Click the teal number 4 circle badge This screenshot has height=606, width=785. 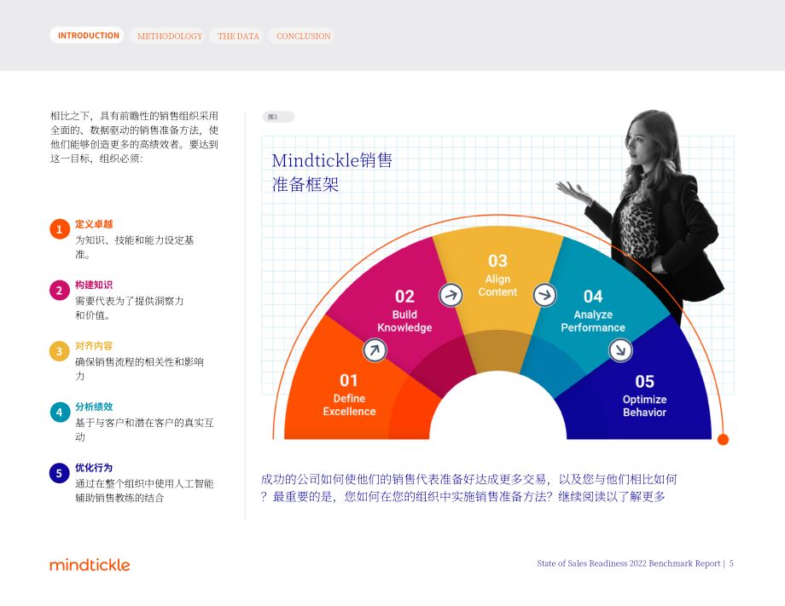tap(60, 412)
